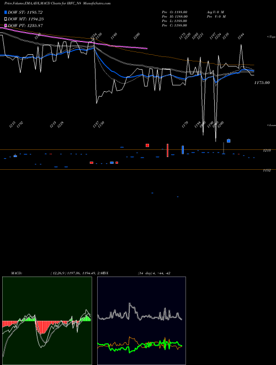Click the white DOW MT legend square

point(6,19)
